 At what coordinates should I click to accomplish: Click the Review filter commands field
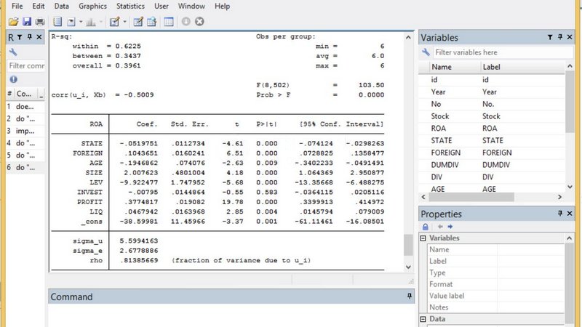(26, 65)
